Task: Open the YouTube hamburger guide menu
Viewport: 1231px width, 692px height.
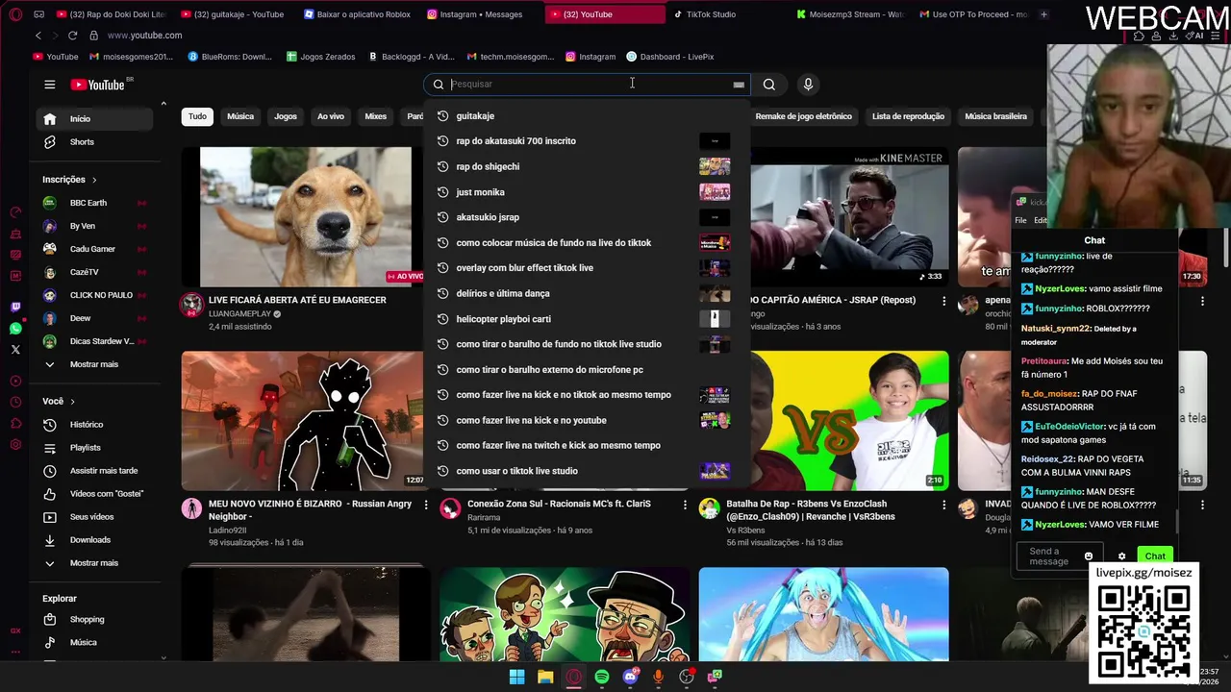Action: coord(49,85)
